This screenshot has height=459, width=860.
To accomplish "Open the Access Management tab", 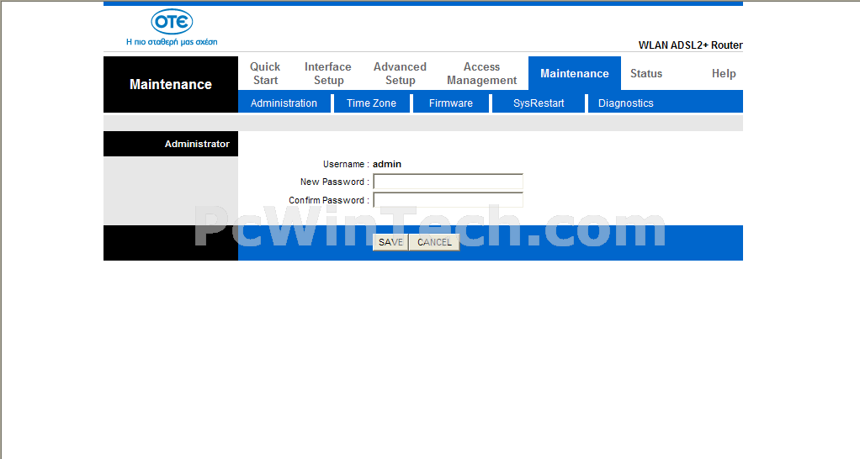I will pyautogui.click(x=481, y=73).
